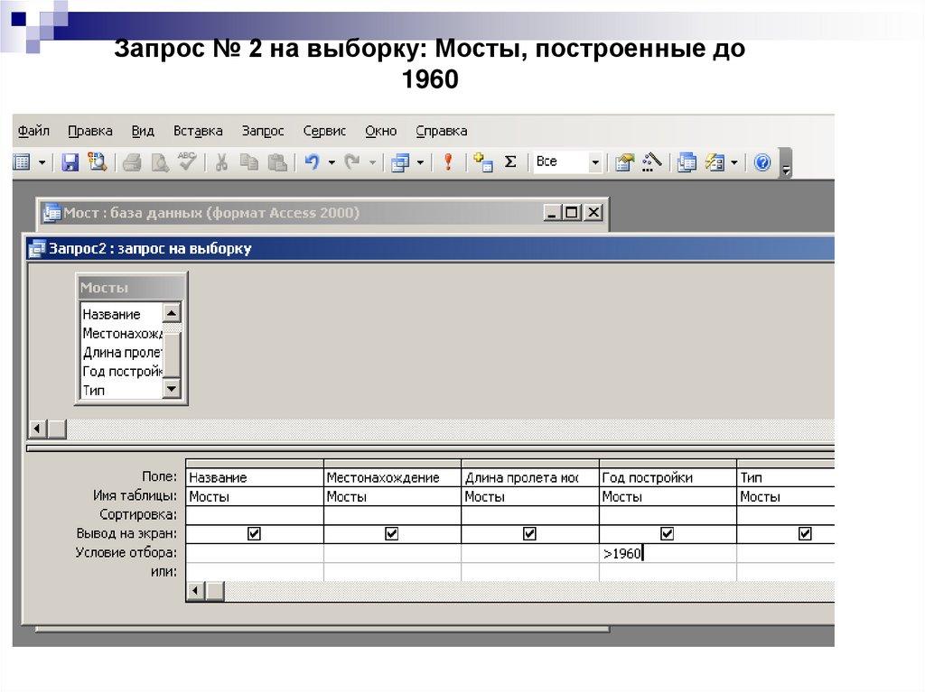Click criteria cell containing >1960

click(x=668, y=554)
